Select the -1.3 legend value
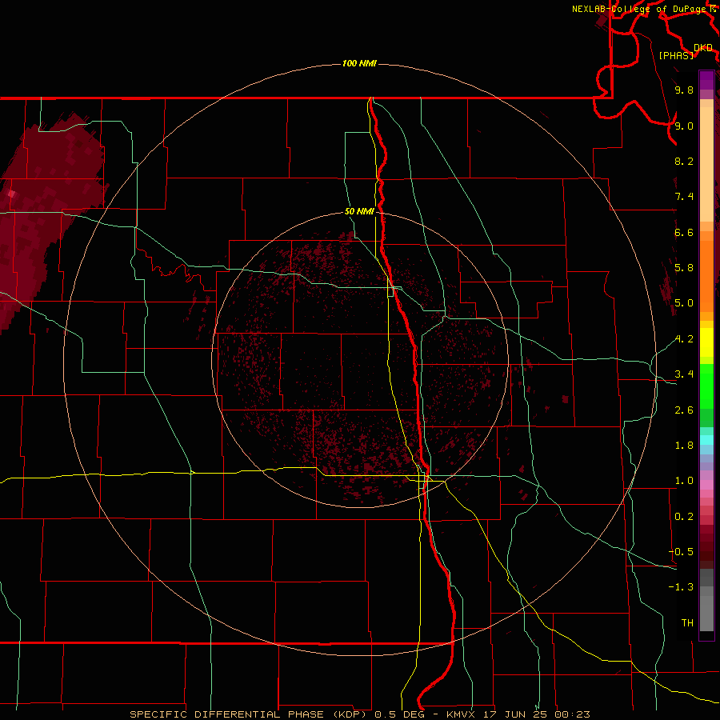720x720 pixels. [x=681, y=587]
